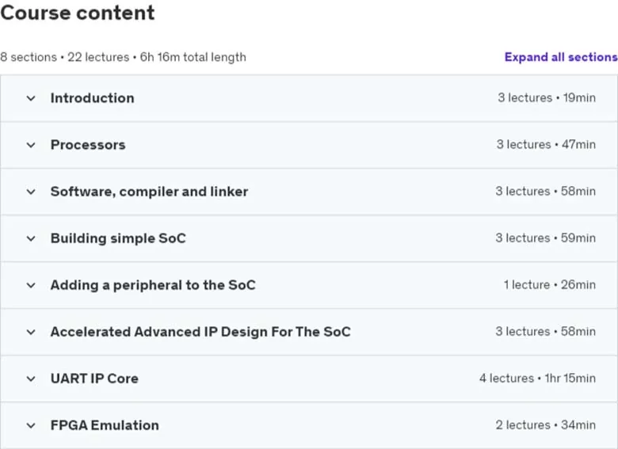Image resolution: width=618 pixels, height=449 pixels.
Task: Click chevron beside Software, compiler and linker
Action: [31, 192]
